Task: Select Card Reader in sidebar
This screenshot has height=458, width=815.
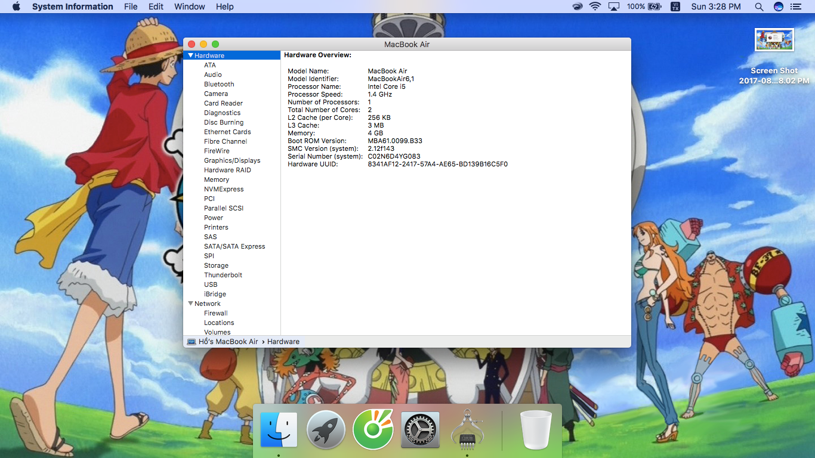Action: (x=223, y=103)
